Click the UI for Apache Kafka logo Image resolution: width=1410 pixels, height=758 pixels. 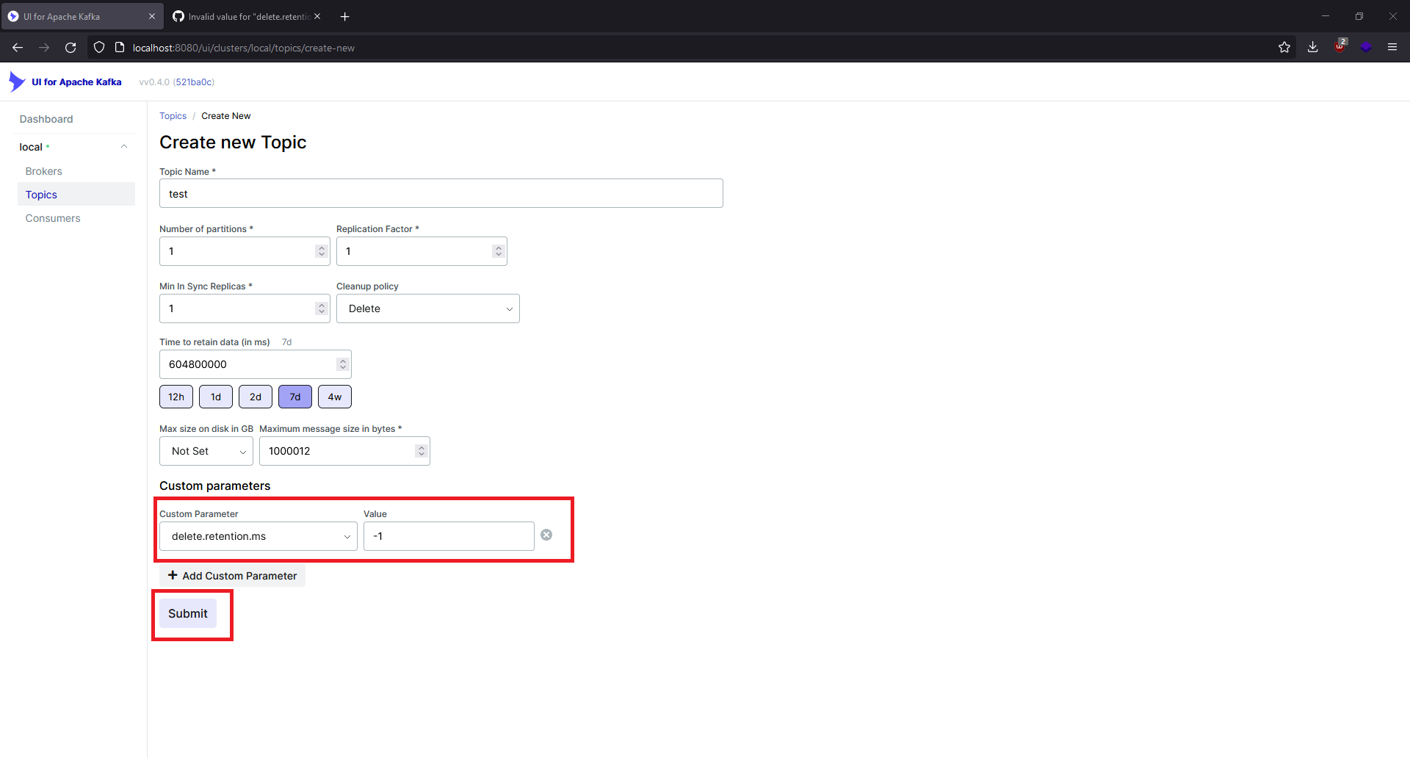[65, 82]
